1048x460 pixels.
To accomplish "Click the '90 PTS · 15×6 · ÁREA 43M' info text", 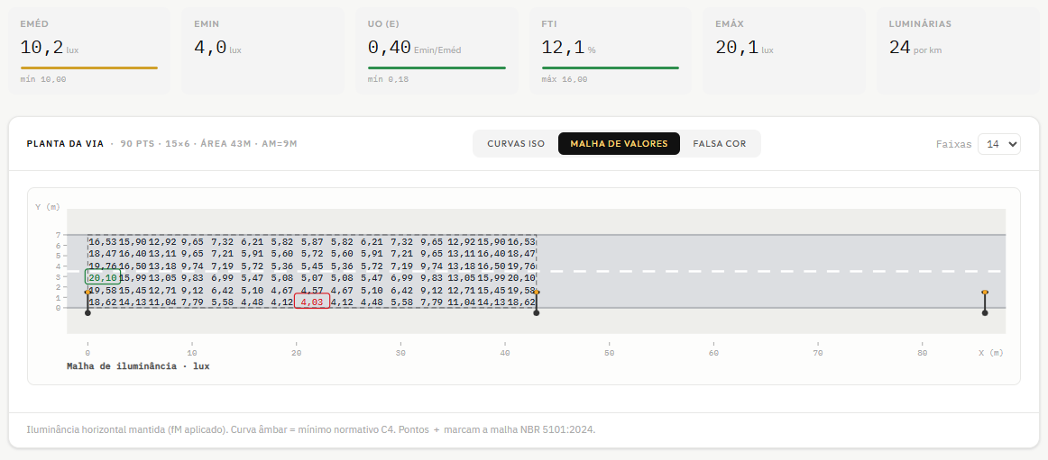I will 194,143.
